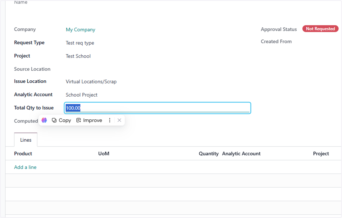Select the Lines tab
Screen dimensions: 342x218
[26, 140]
